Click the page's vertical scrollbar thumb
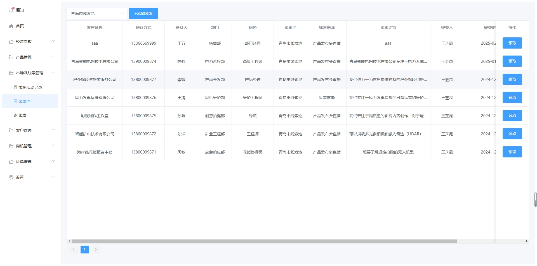 [x=536, y=200]
